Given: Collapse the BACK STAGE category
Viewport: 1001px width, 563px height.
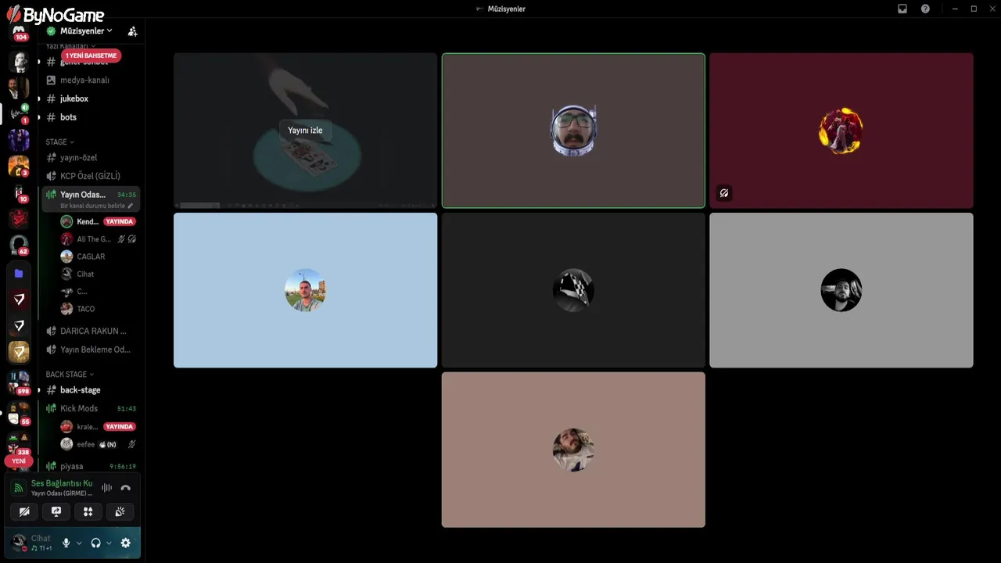Looking at the screenshot, I should (70, 375).
